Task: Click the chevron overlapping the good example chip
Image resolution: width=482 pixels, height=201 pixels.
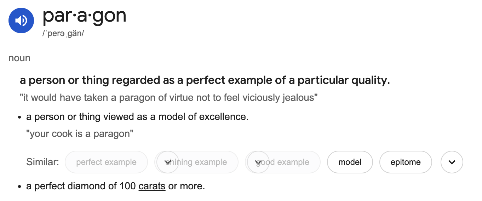Action: [x=258, y=162]
